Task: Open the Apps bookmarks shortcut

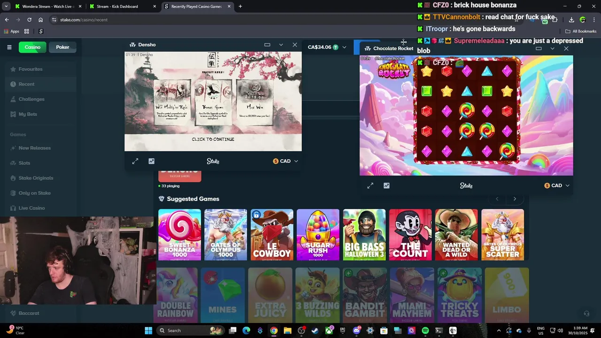Action: 12,31
